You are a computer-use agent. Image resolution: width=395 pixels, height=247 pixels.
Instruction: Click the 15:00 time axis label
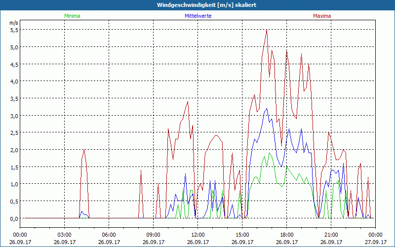click(242, 235)
